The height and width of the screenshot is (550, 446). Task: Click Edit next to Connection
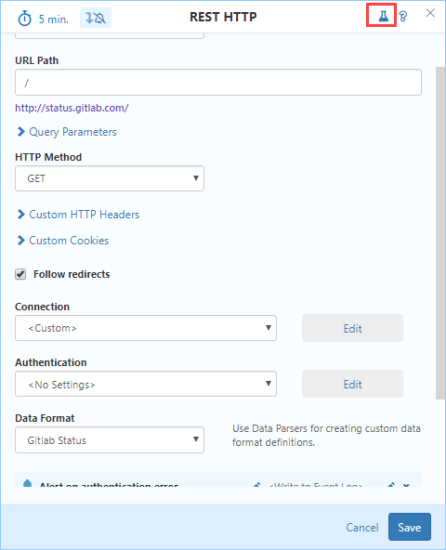[352, 328]
